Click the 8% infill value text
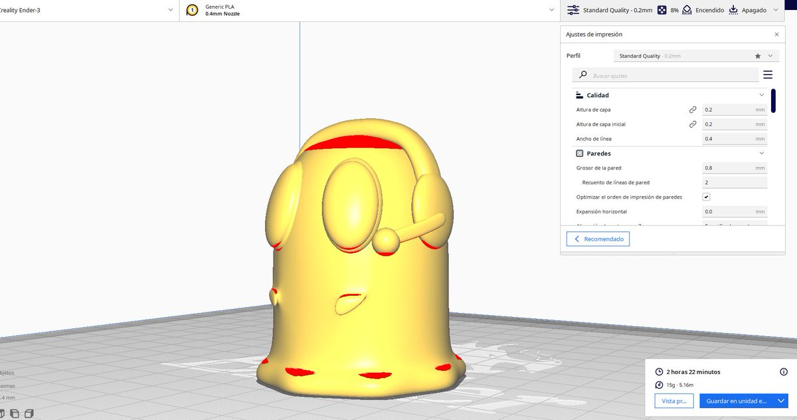 (674, 11)
